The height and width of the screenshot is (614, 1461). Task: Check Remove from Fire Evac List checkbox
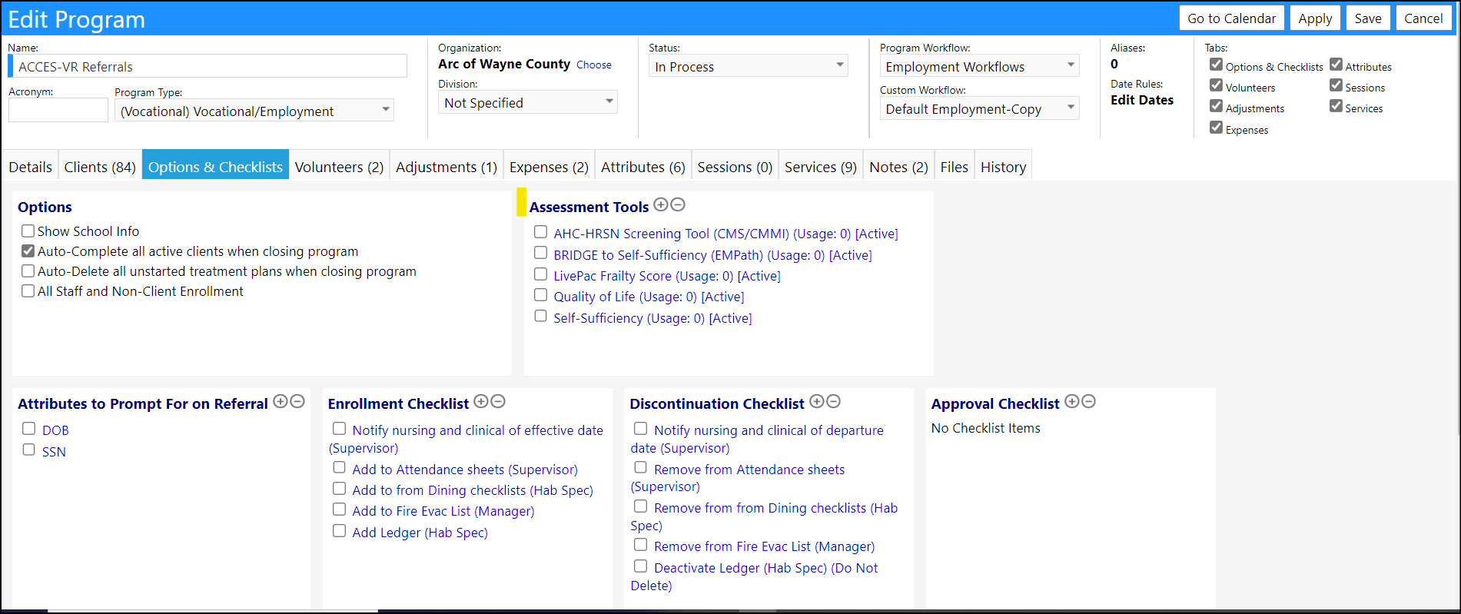click(x=640, y=544)
